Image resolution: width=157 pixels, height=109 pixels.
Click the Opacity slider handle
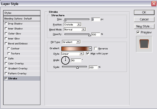[89, 35]
